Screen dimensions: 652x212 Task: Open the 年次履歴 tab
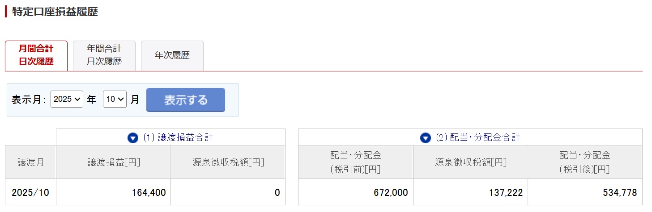pyautogui.click(x=172, y=56)
